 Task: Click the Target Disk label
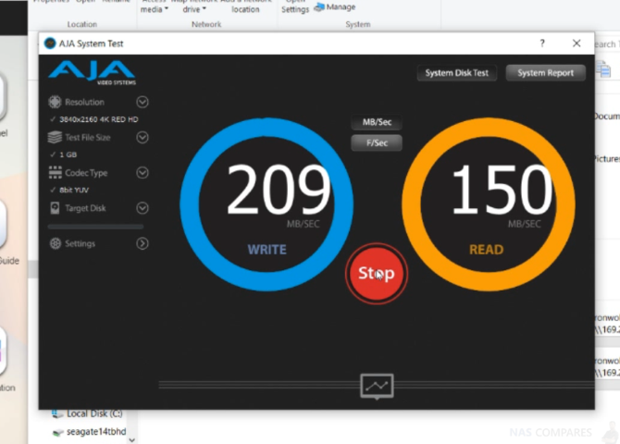coord(85,208)
